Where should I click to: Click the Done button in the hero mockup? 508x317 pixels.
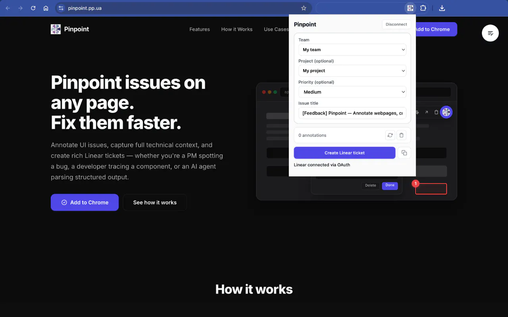click(390, 185)
